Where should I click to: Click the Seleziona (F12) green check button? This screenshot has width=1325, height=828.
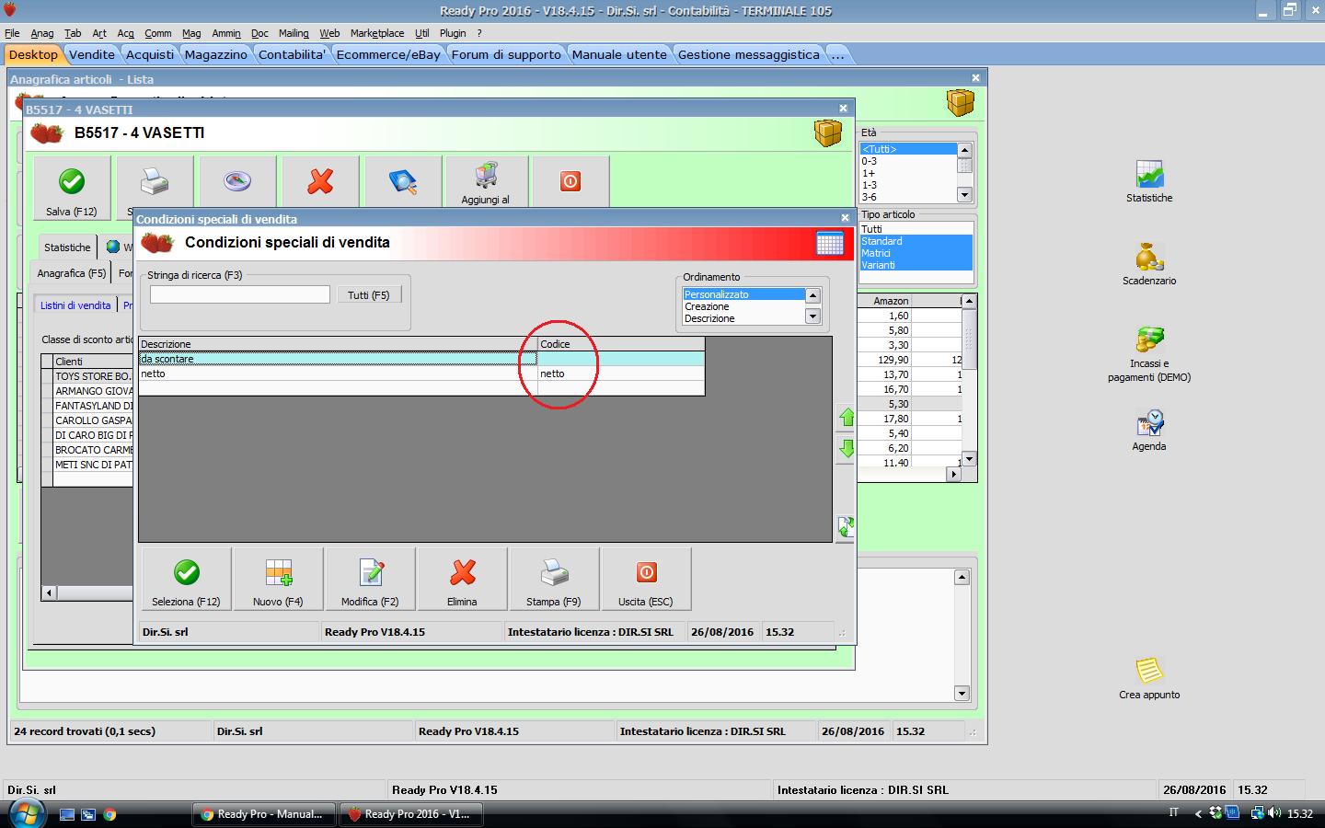tap(186, 579)
